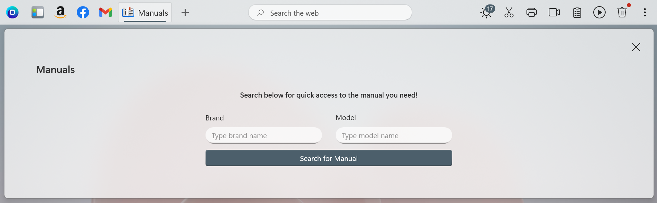
Task: Open the Amazon shortcut
Action: click(60, 12)
